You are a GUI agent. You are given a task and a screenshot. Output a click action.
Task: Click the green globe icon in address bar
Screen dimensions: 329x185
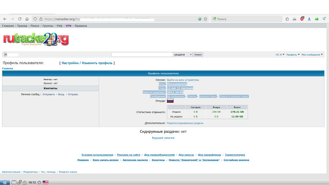pyautogui.click(x=199, y=19)
